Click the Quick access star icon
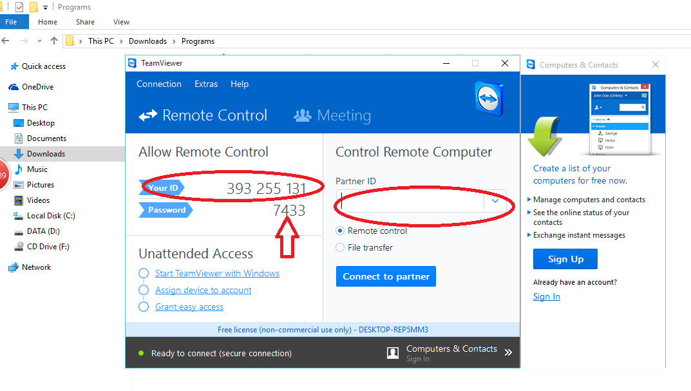This screenshot has width=691, height=391. pyautogui.click(x=14, y=66)
